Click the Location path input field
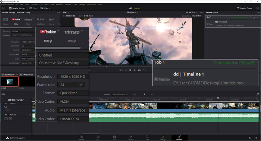Screen dimensions: 261x141 coord(63,63)
